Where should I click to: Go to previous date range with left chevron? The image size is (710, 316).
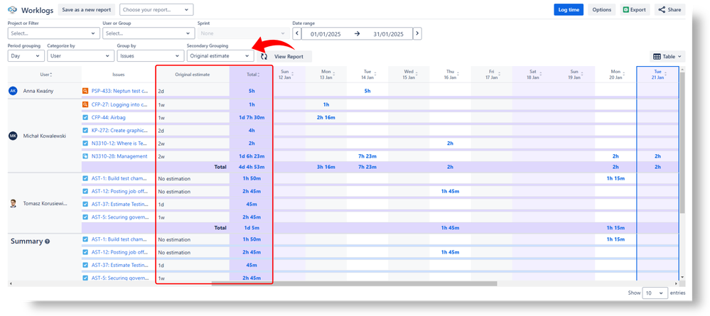point(296,33)
